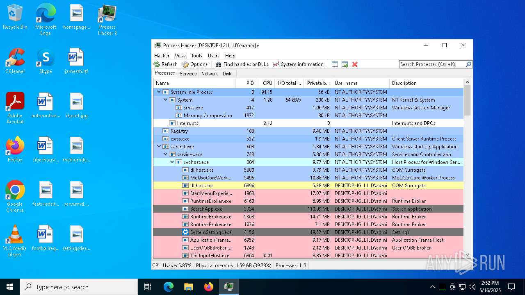Open notification center on taskbar
Viewport: 525px width, 295px height.
coord(511,287)
